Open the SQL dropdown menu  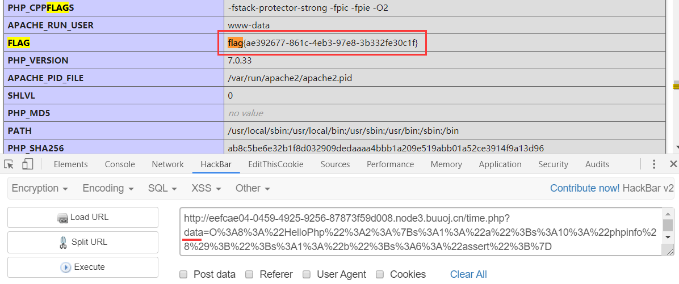point(162,188)
